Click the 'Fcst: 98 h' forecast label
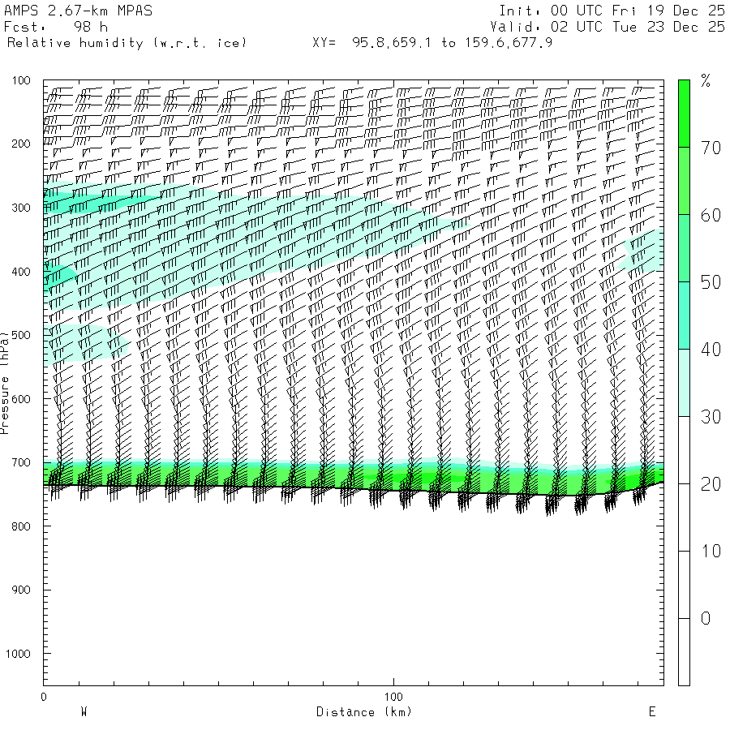The image size is (730, 730). pos(56,27)
